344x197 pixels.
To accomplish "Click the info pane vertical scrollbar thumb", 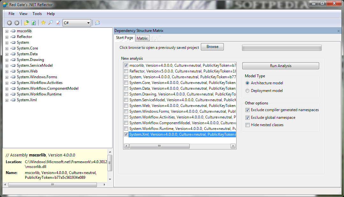I will (x=110, y=163).
